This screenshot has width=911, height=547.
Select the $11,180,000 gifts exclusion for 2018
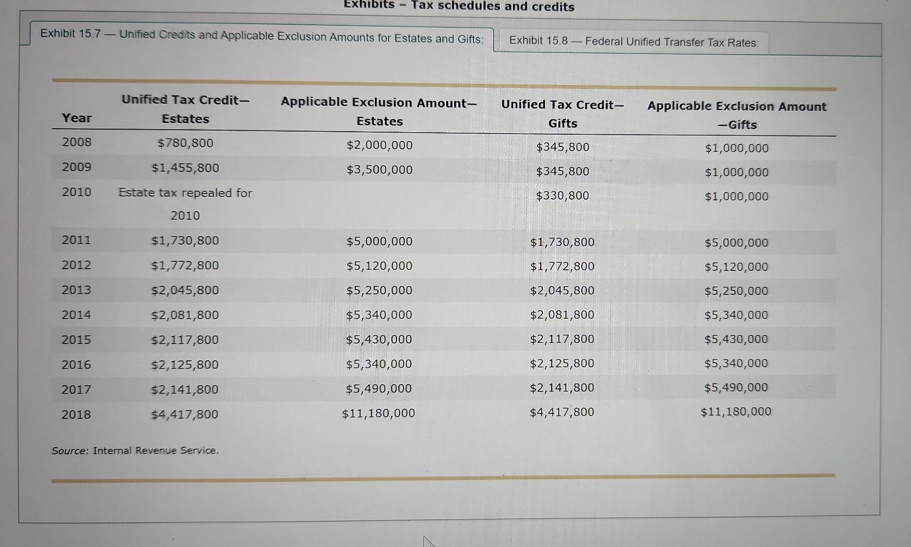tap(736, 412)
